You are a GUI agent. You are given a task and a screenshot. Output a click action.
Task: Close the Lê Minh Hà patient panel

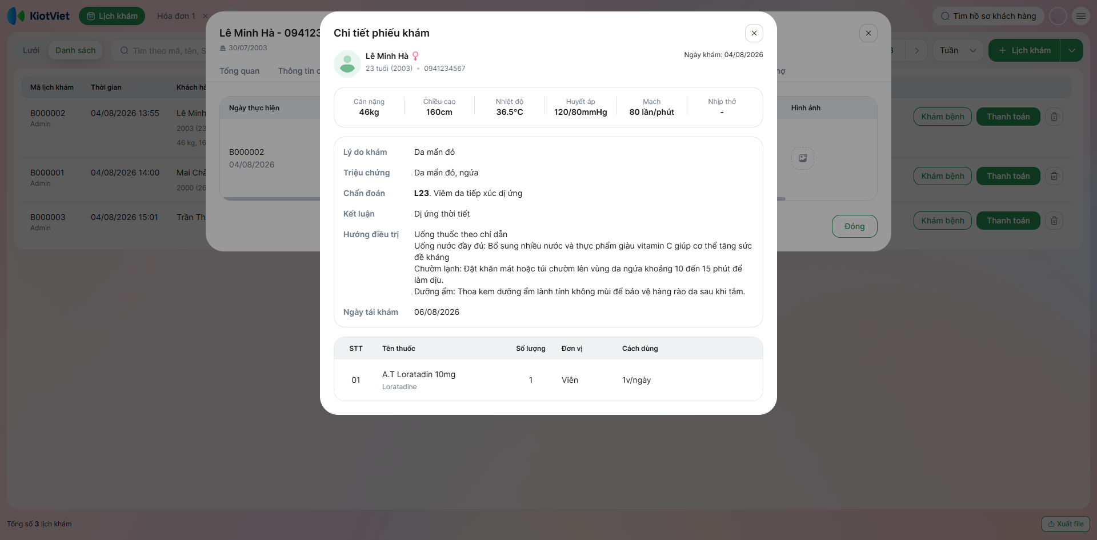coord(868,33)
